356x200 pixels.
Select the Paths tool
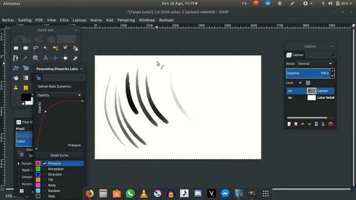pos(16,58)
